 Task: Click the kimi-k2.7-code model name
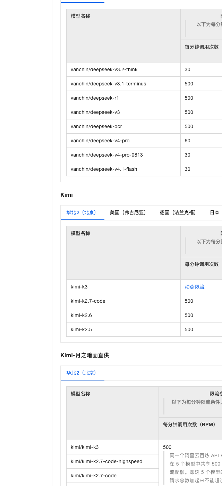(x=88, y=301)
